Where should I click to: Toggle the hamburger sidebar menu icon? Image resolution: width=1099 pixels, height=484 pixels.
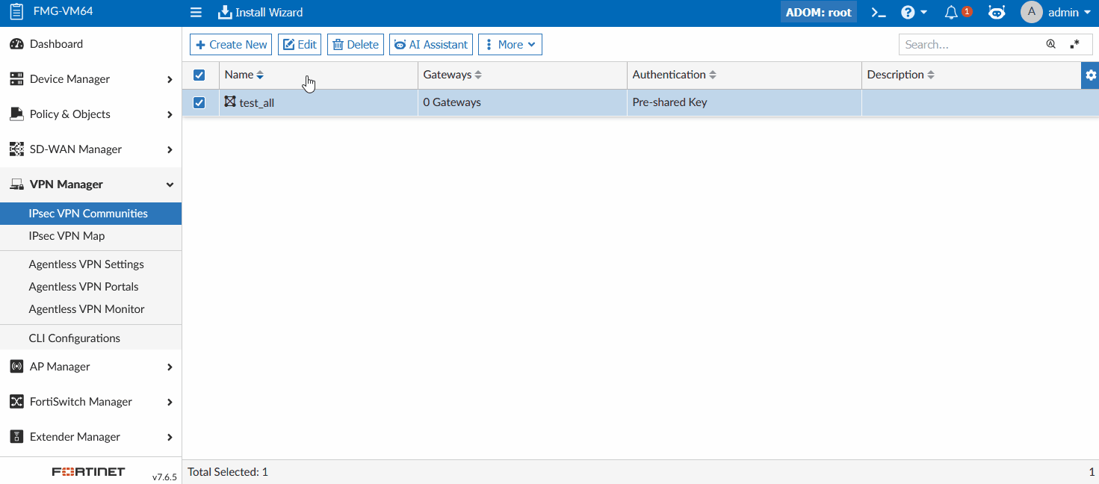196,13
